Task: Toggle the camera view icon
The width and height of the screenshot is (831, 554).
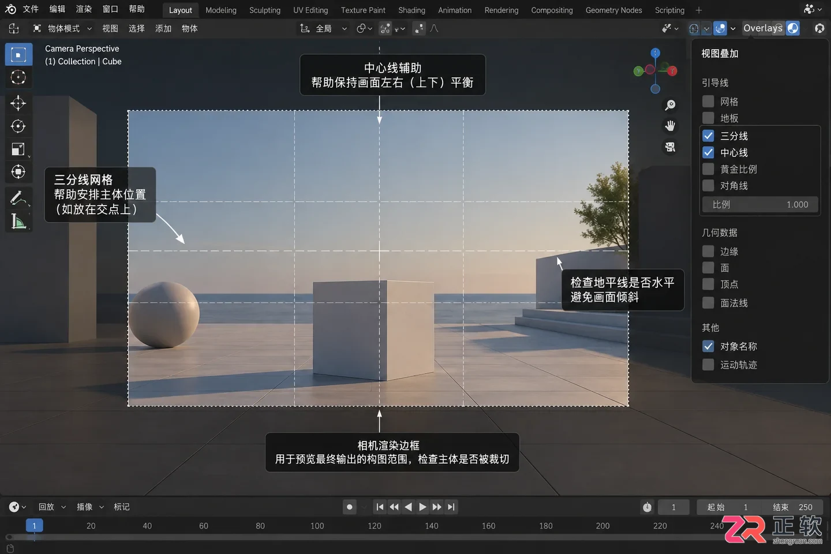Action: pos(670,147)
